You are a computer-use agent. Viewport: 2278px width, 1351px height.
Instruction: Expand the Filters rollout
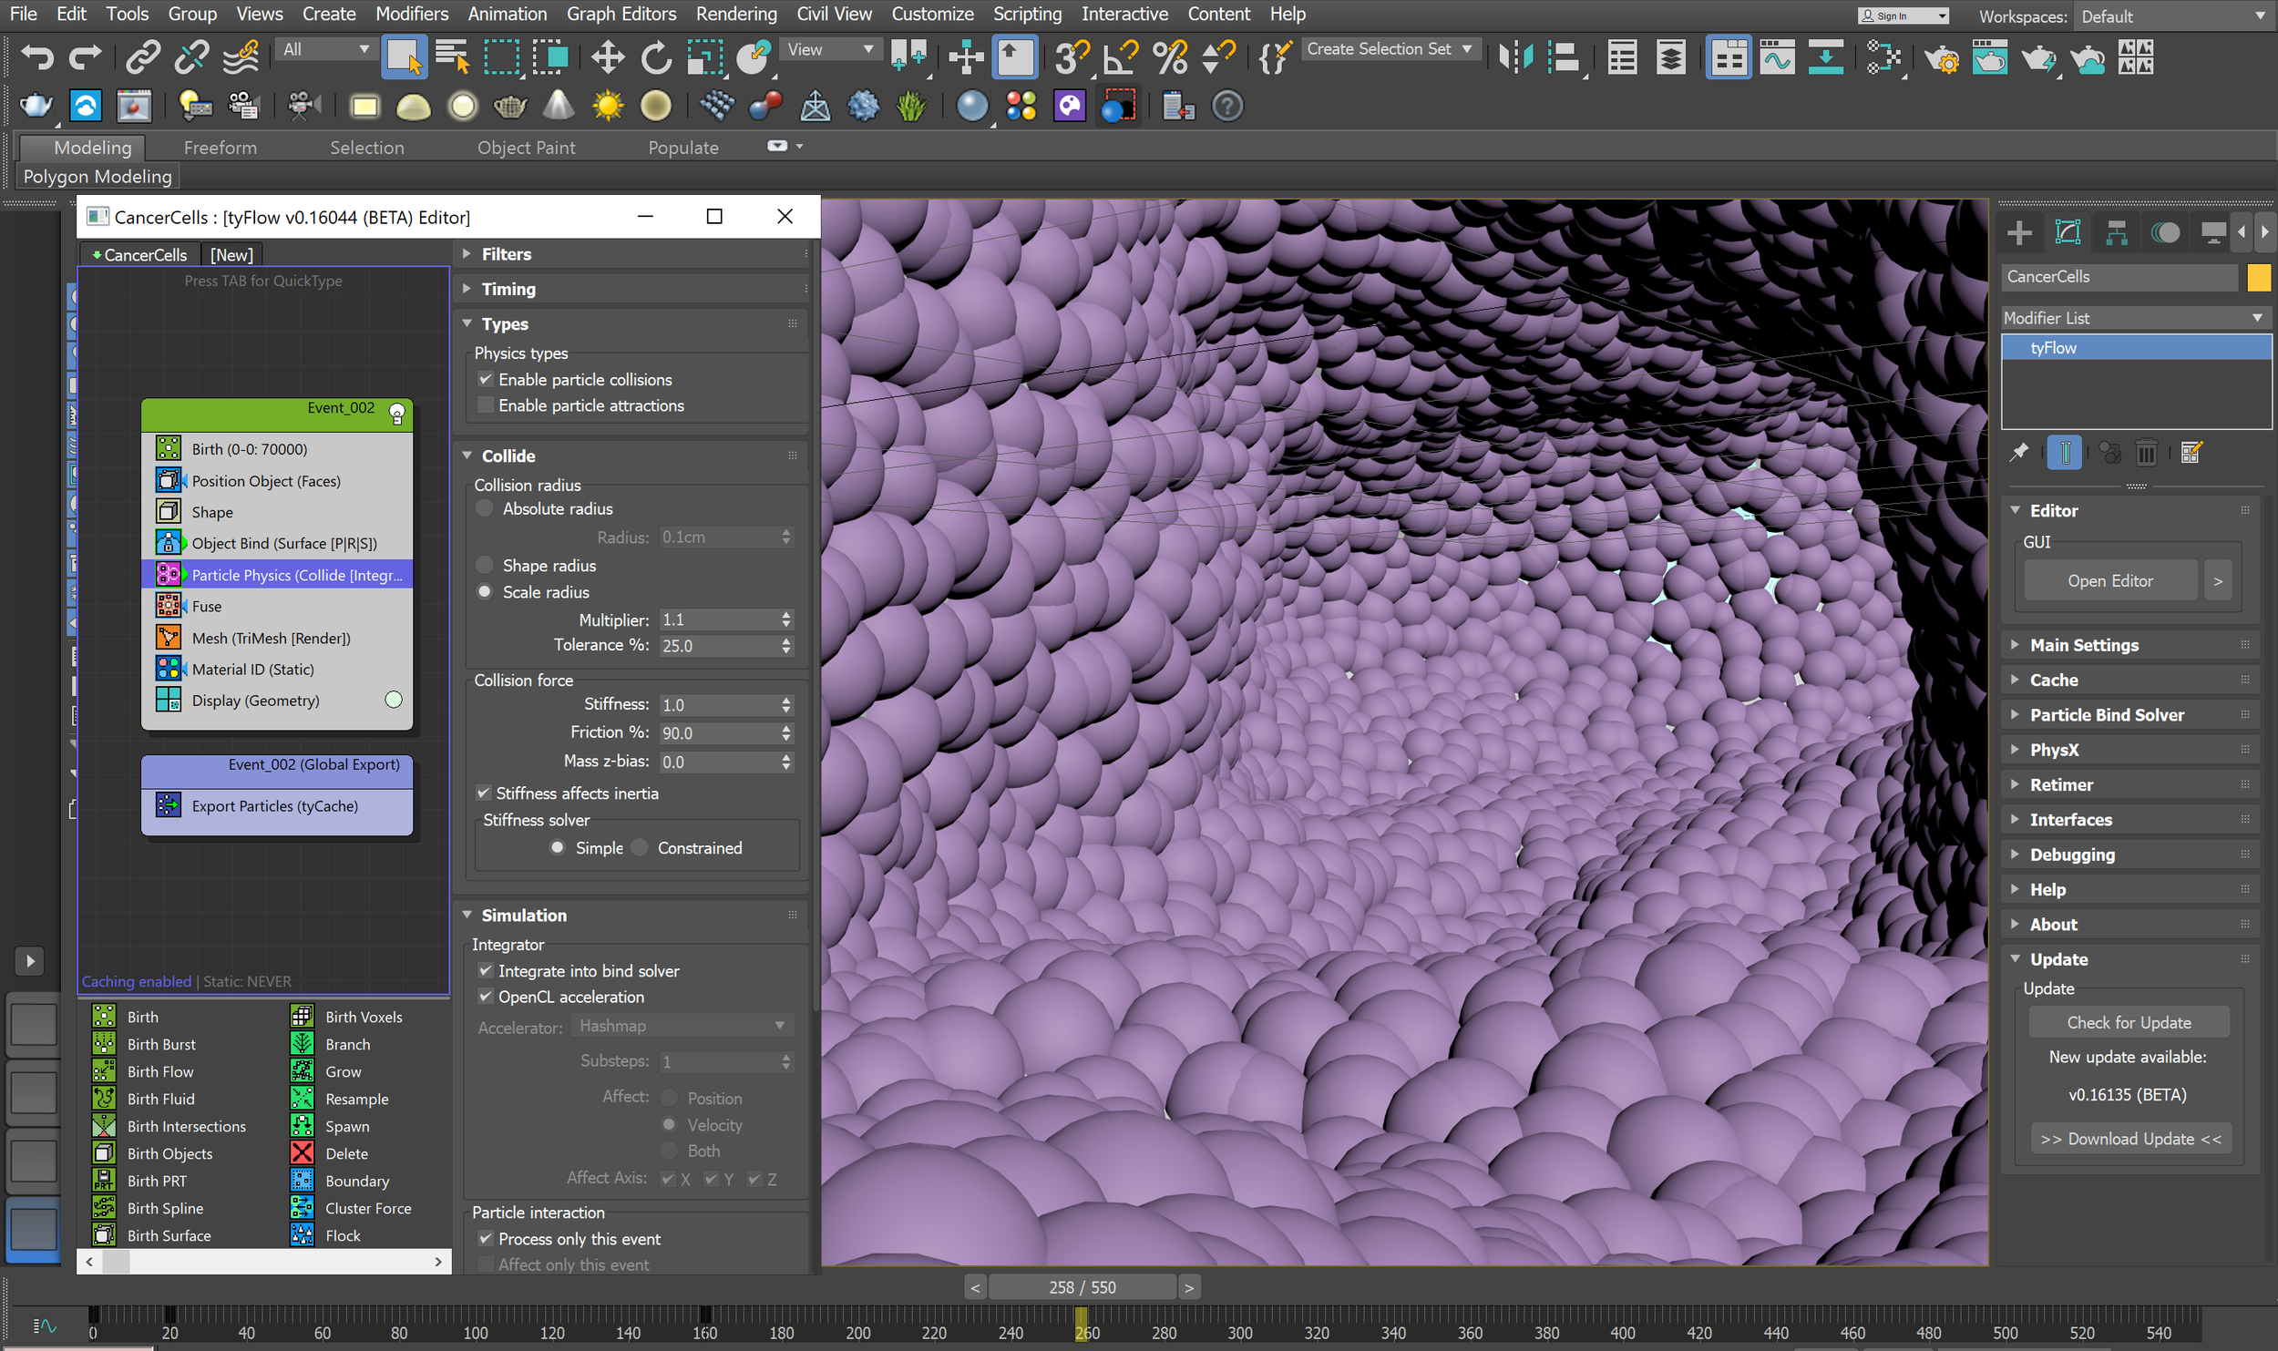tap(507, 254)
